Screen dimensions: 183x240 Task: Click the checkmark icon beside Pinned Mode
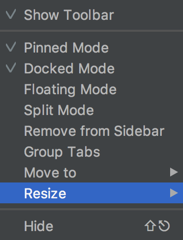click(11, 47)
